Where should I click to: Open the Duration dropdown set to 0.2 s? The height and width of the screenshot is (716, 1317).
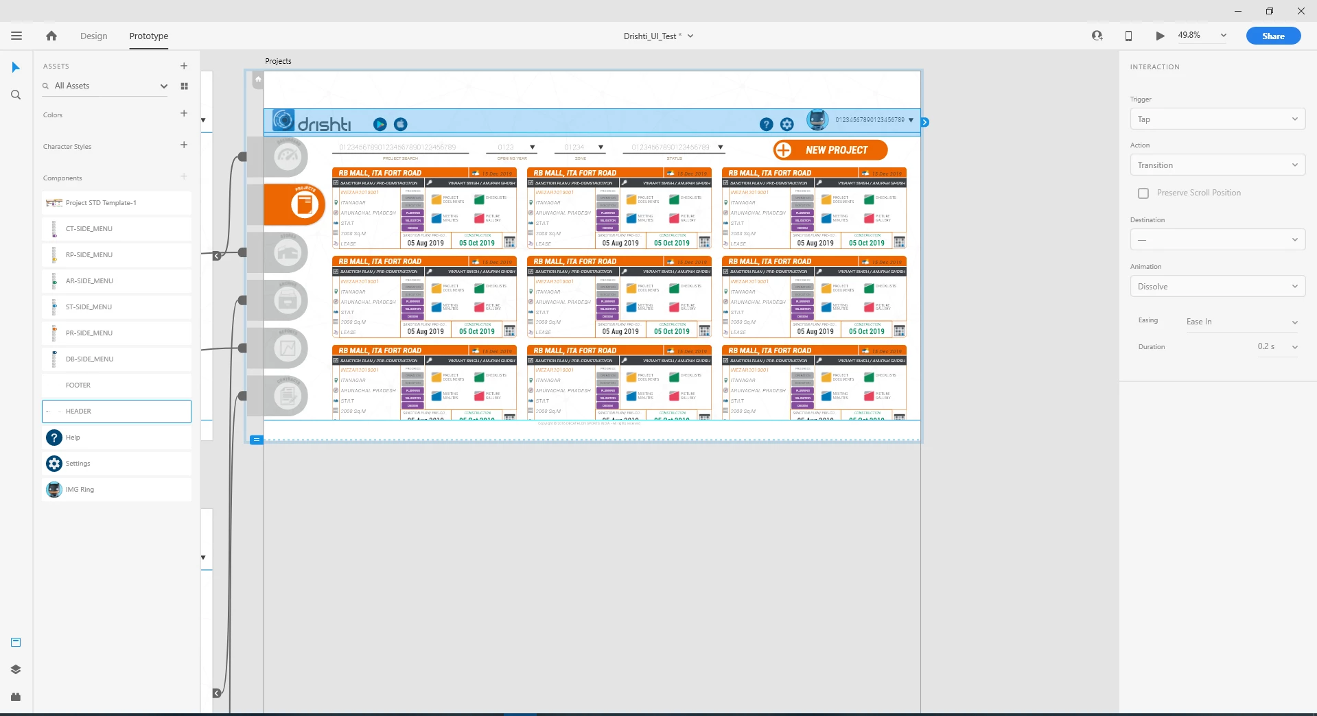tap(1277, 347)
